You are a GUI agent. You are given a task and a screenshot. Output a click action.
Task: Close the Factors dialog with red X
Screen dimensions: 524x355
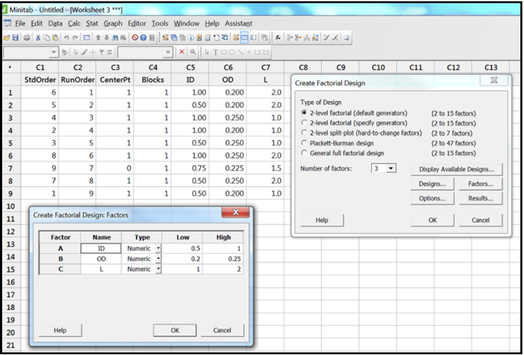(235, 212)
